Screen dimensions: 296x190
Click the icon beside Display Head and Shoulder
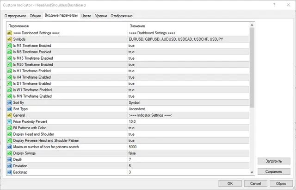9,134
